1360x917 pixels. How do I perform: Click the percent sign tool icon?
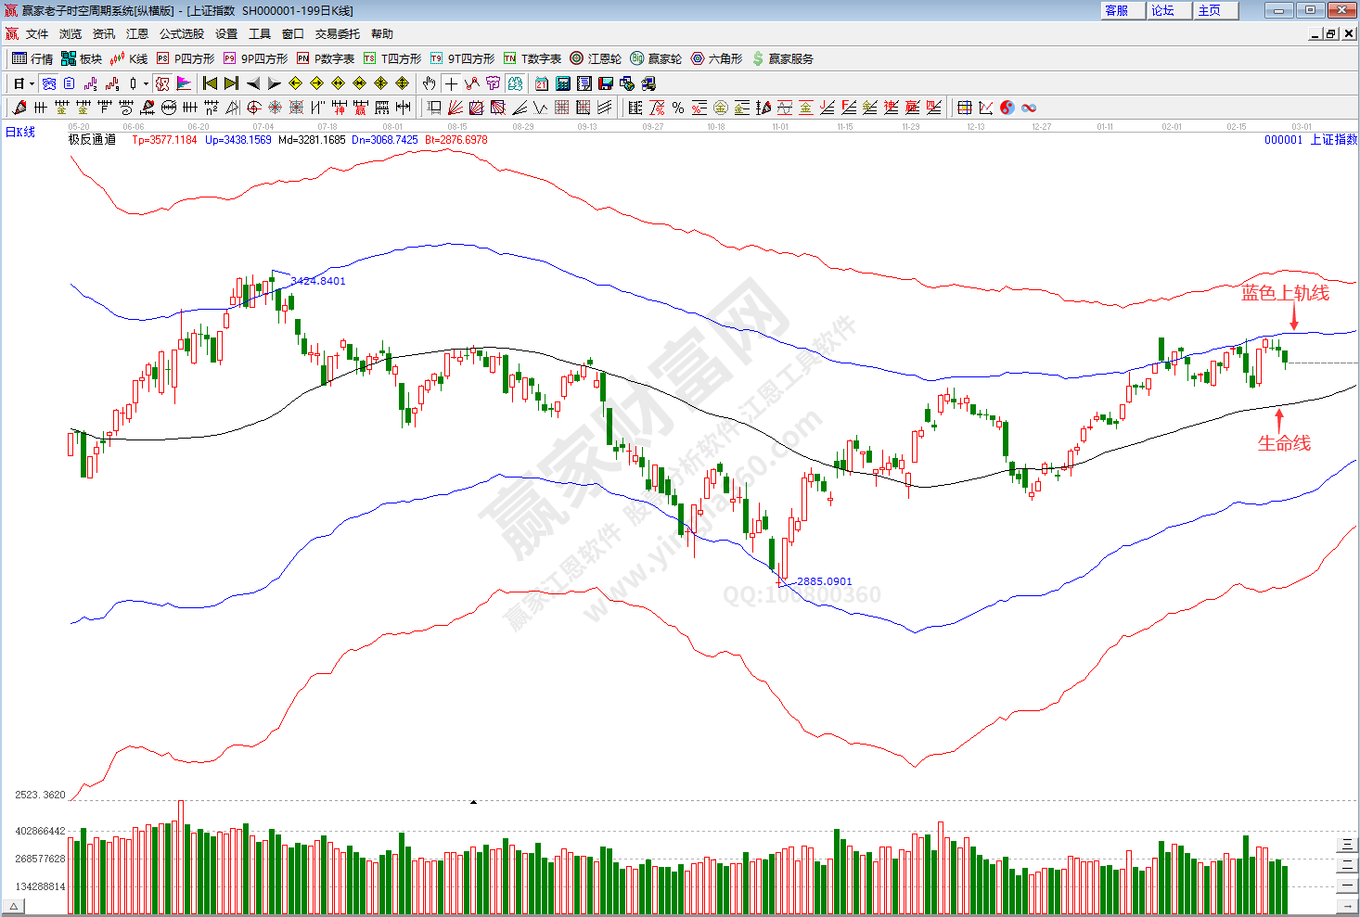click(x=678, y=108)
